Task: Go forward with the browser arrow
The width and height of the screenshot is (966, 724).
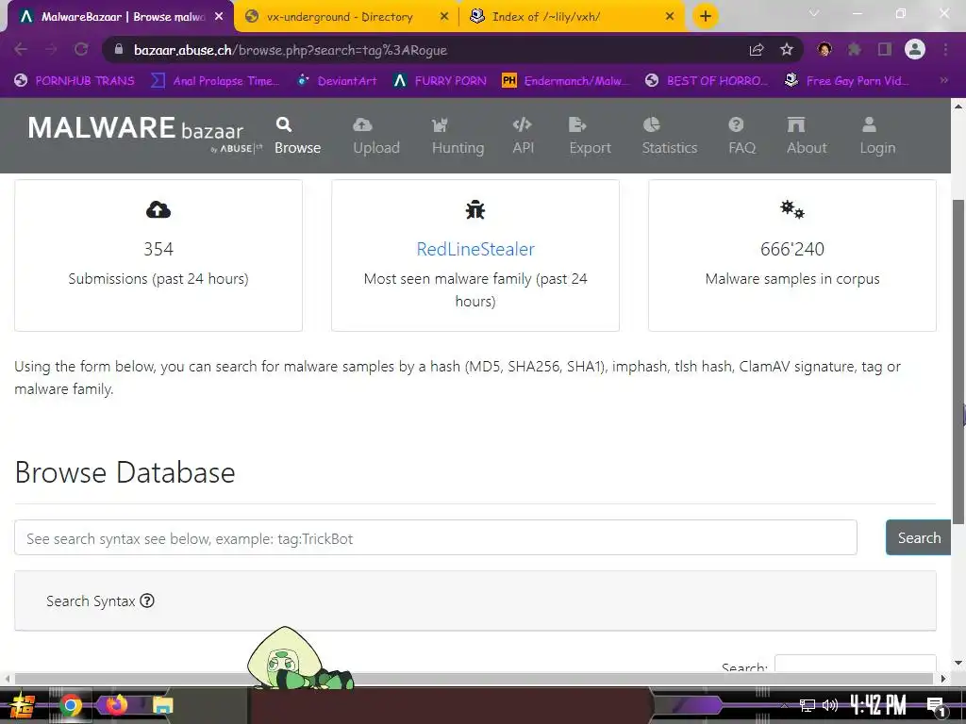Action: pyautogui.click(x=51, y=49)
